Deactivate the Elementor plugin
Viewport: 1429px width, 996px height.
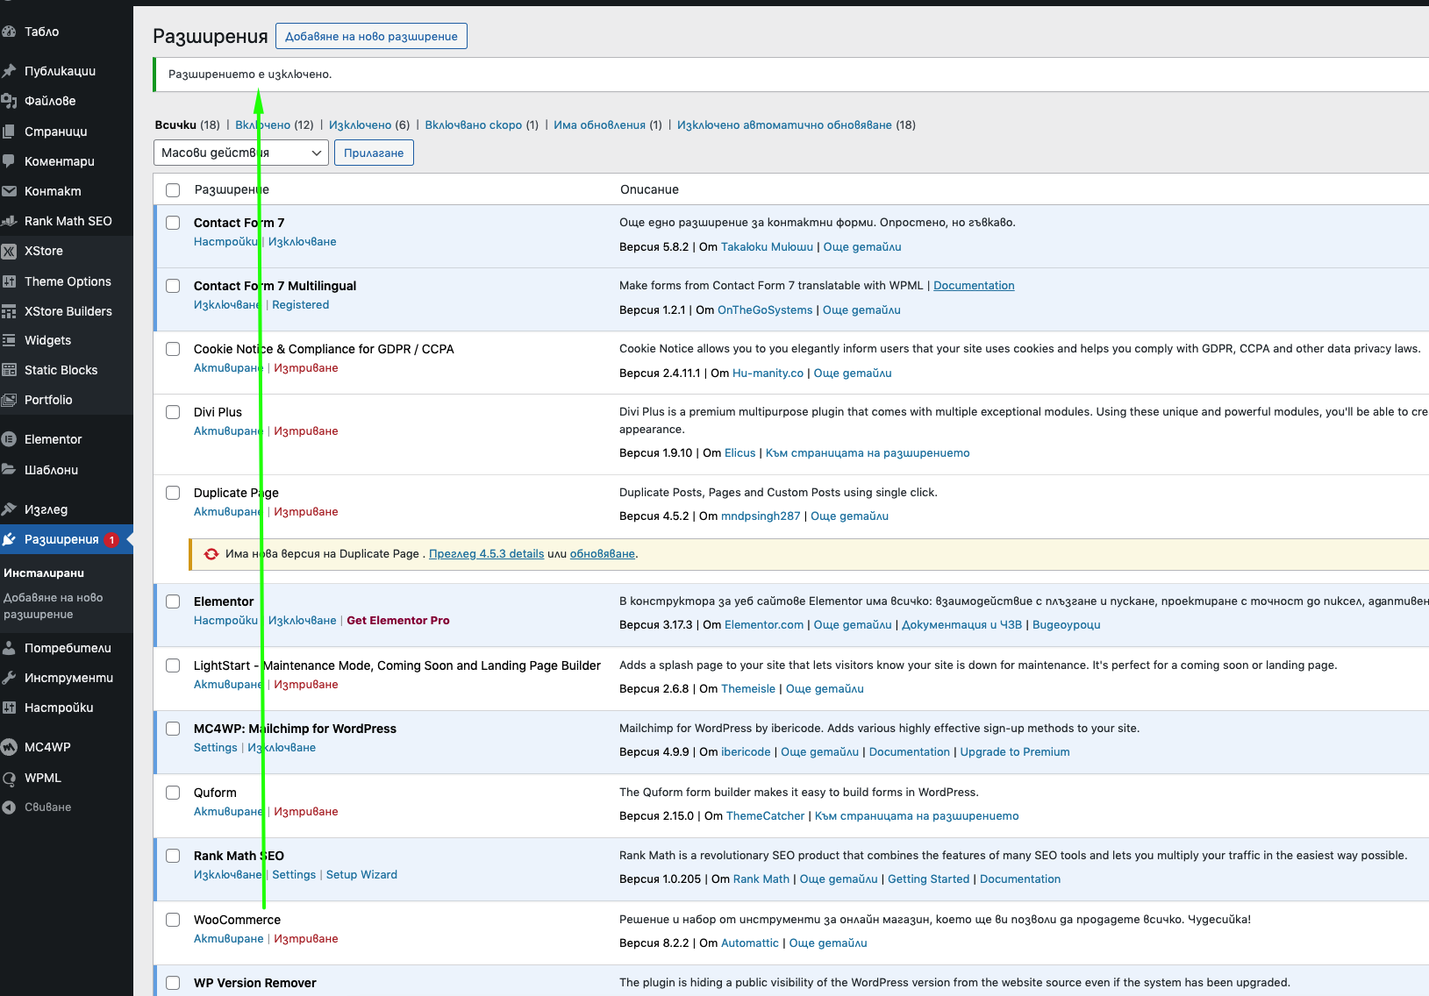click(303, 621)
